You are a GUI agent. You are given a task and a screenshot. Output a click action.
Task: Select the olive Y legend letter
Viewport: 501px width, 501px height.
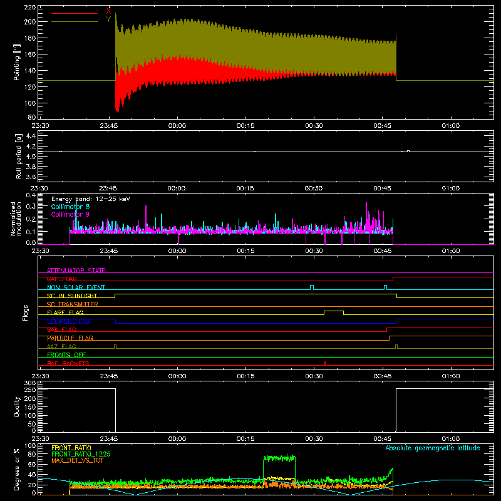click(x=108, y=19)
